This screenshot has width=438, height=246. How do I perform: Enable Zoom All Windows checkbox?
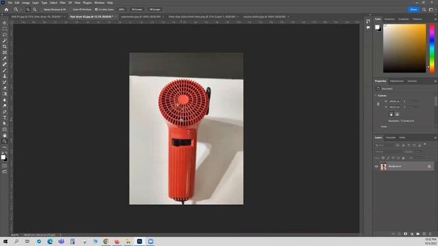[x=71, y=10]
